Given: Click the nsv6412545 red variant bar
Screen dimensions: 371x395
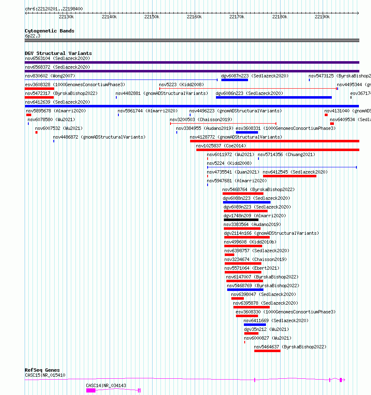Looking at the screenshot, I should tap(290, 176).
